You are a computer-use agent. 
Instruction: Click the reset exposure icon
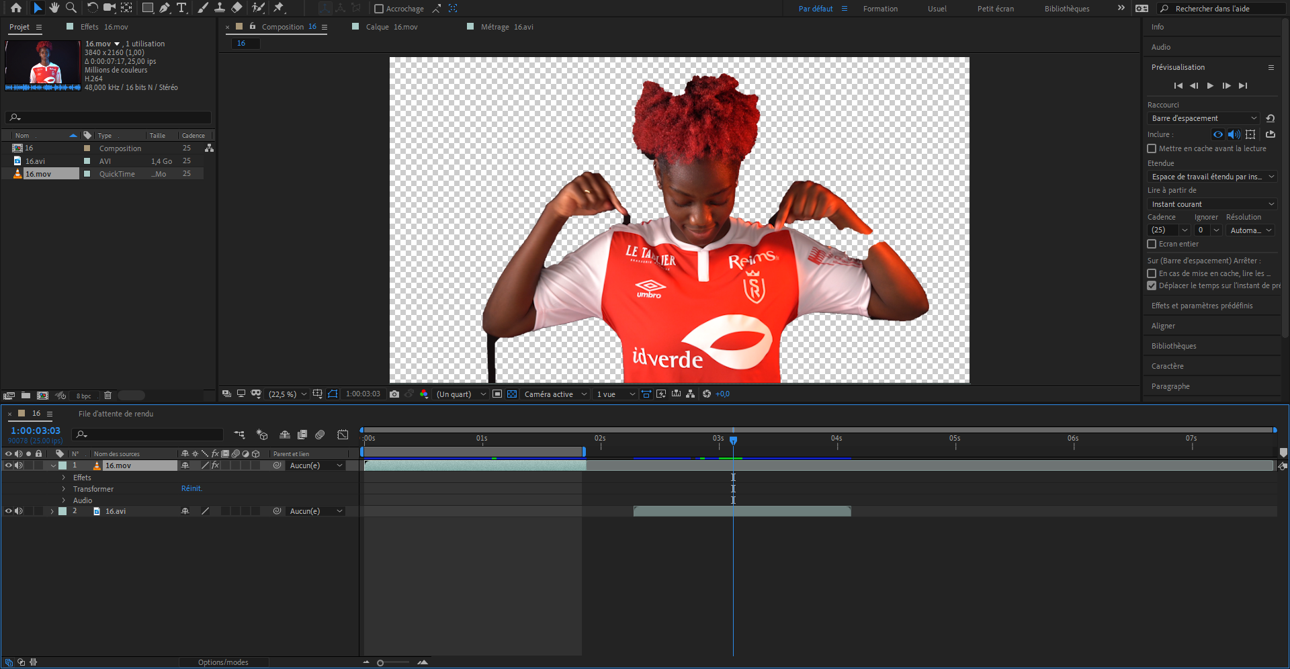707,394
